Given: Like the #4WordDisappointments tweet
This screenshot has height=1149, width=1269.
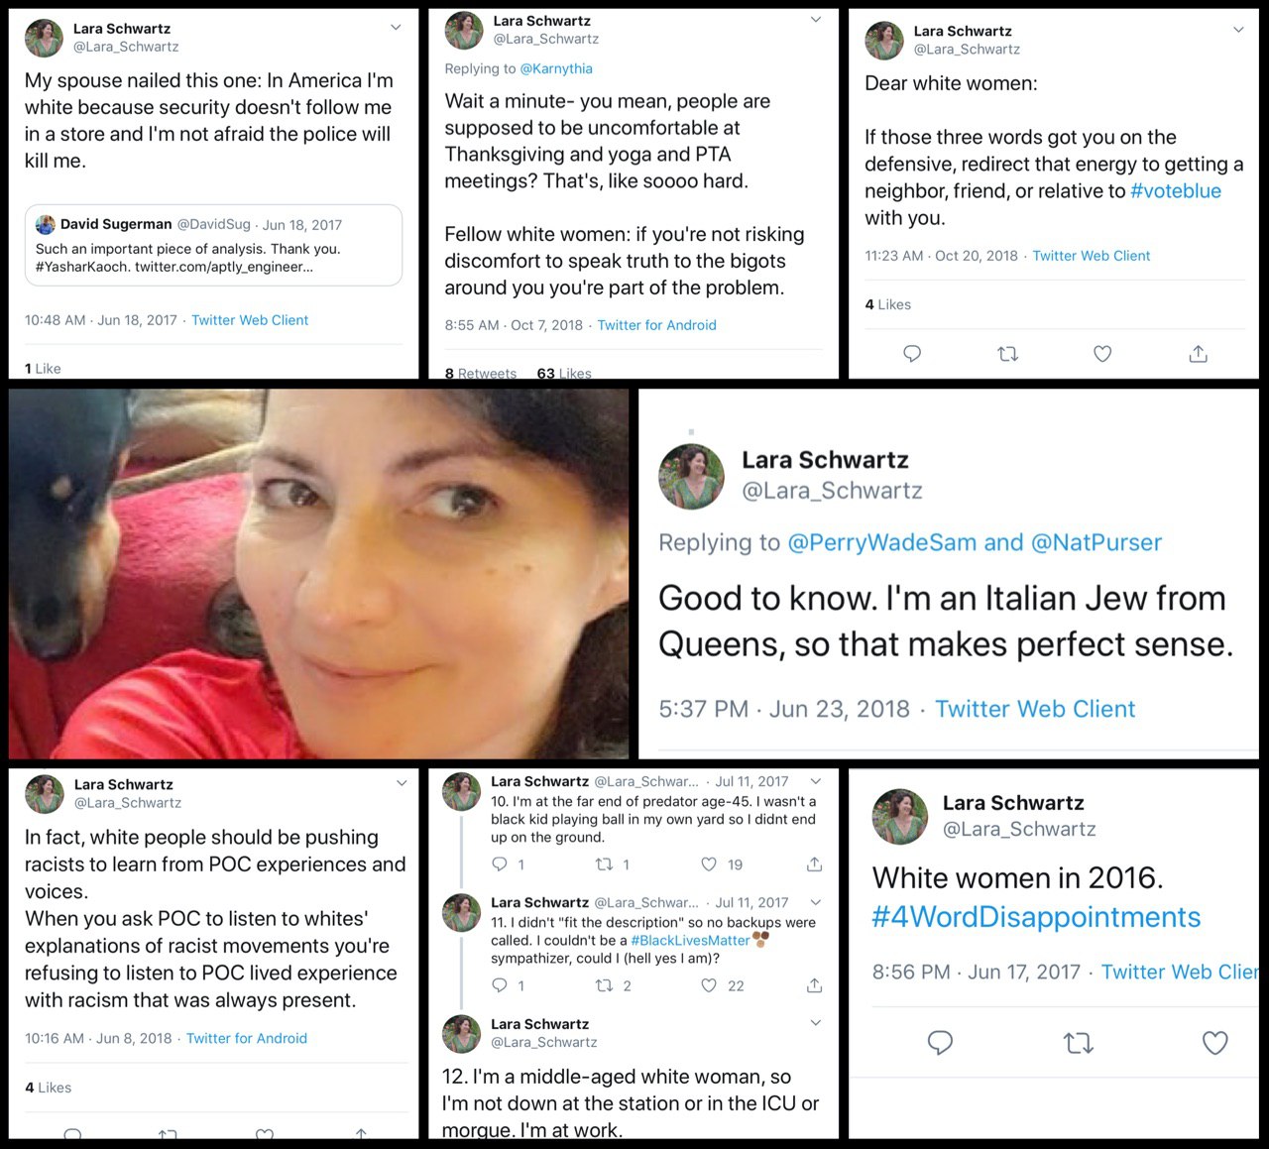Looking at the screenshot, I should tap(1214, 1042).
